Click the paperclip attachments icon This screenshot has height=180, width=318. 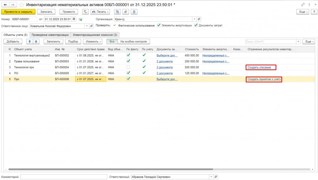point(126,12)
